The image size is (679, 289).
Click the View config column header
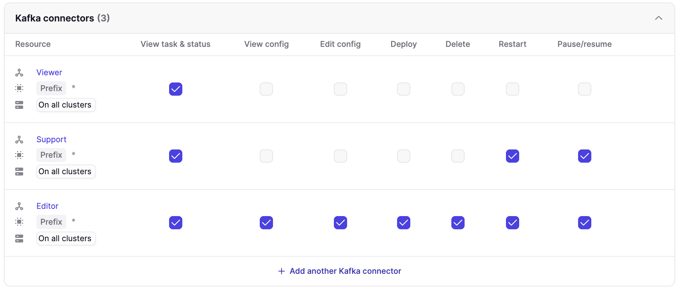(266, 44)
